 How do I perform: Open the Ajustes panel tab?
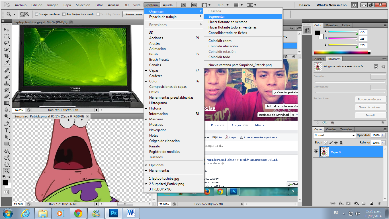[x=319, y=59]
